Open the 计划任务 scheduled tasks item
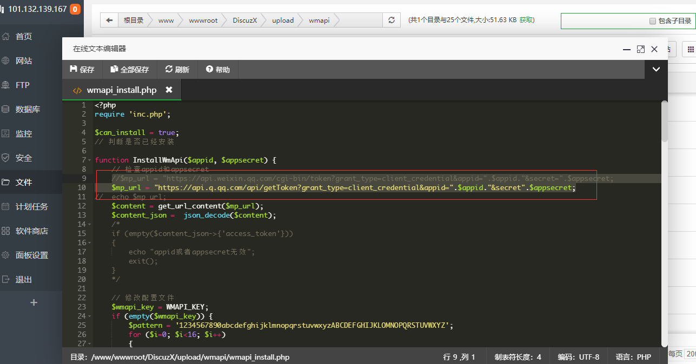 pyautogui.click(x=31, y=206)
